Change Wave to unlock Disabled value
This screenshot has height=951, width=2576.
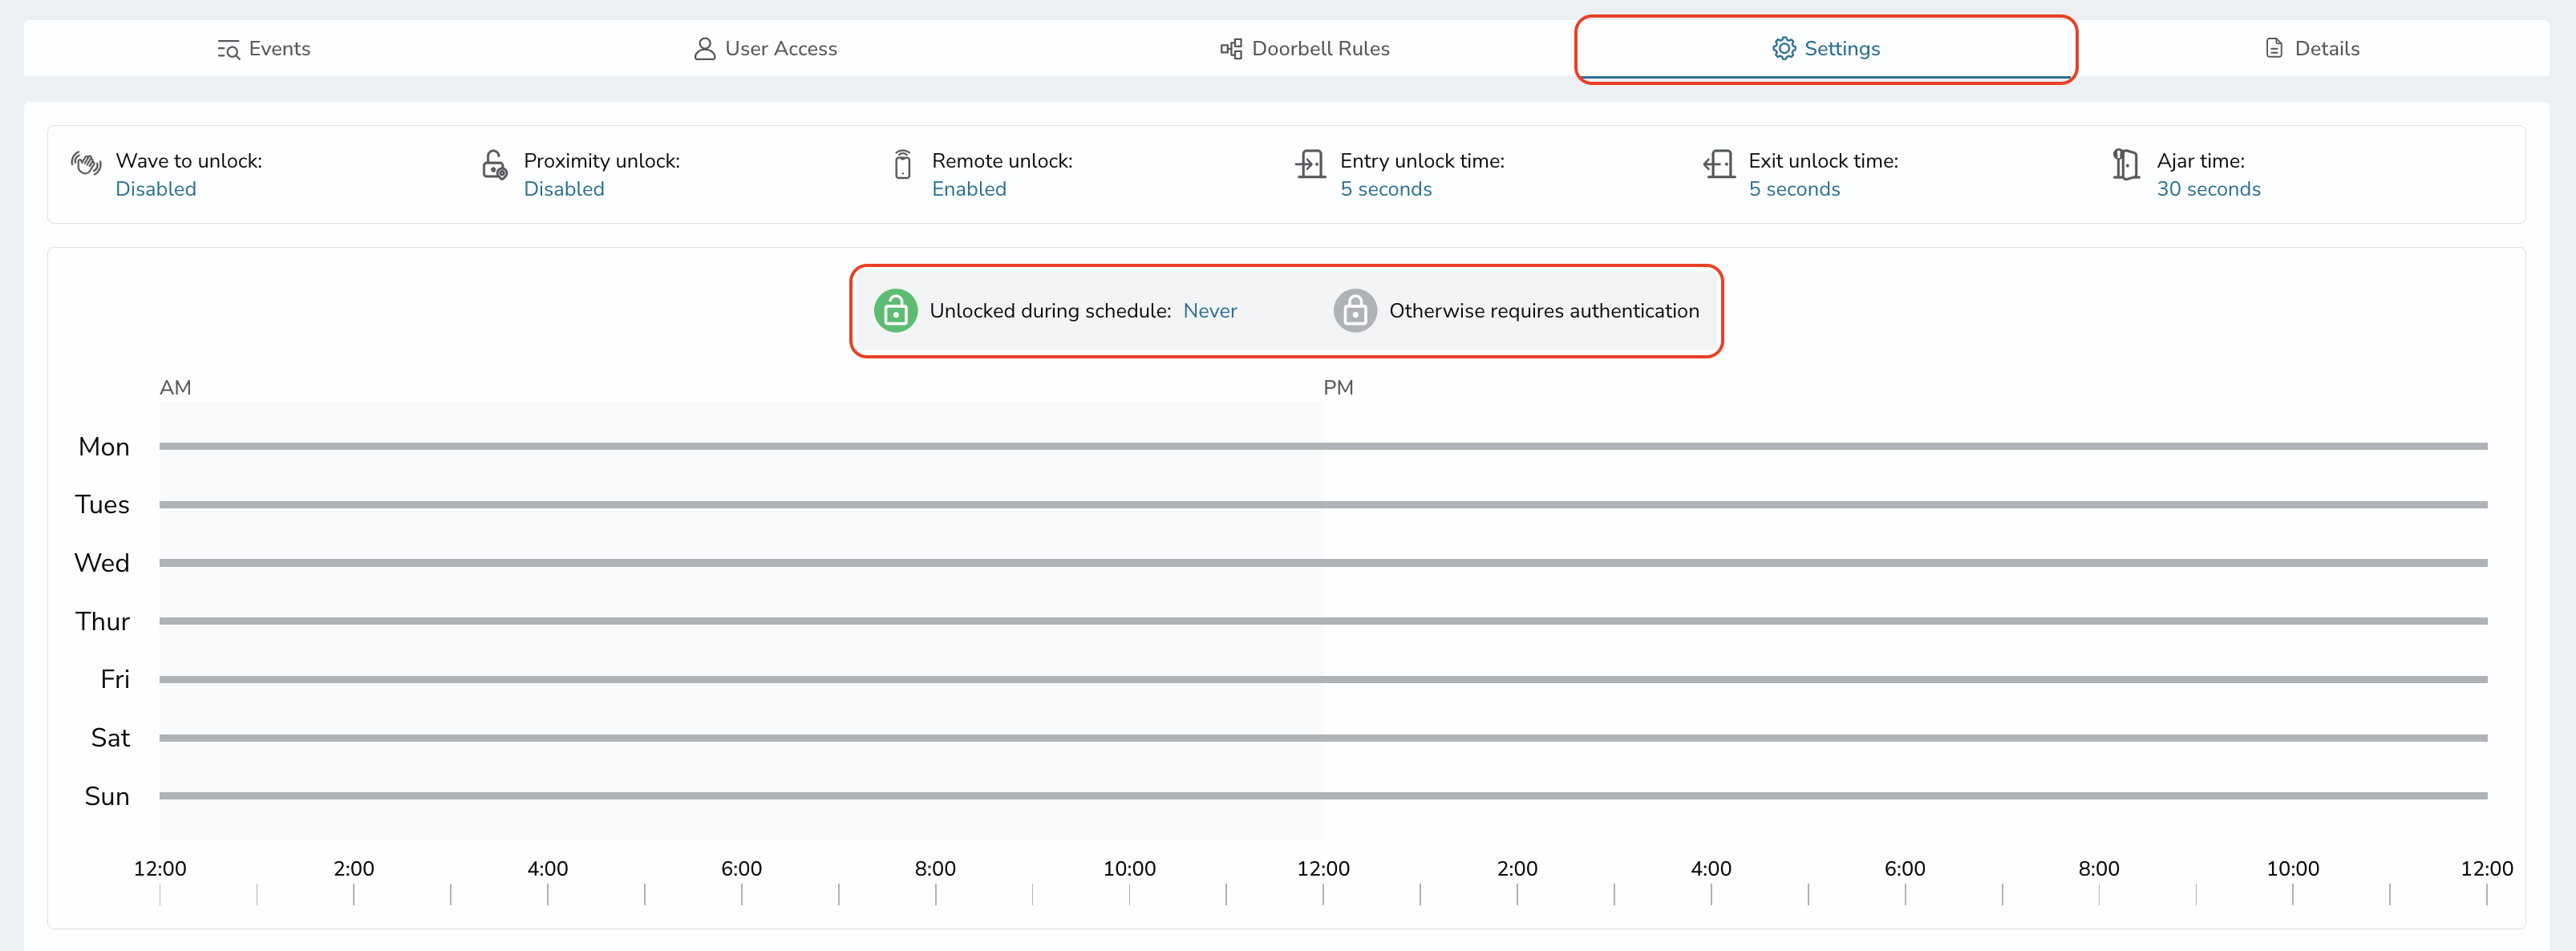[156, 189]
